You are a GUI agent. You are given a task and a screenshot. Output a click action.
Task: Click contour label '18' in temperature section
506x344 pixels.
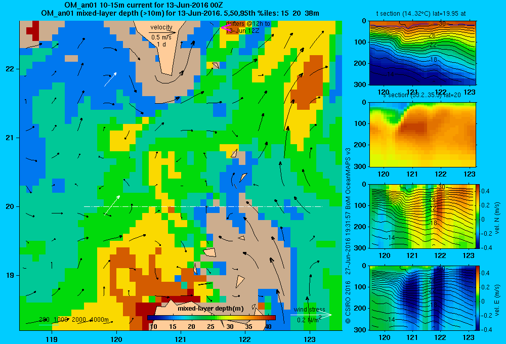click(434, 59)
